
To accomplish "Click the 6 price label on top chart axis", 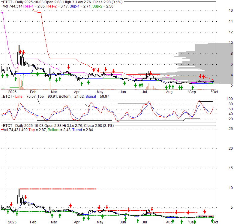I will click(x=232, y=64).
